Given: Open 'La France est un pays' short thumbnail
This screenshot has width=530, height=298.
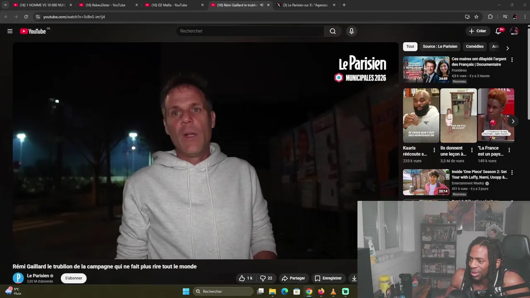Looking at the screenshot, I should click(496, 115).
